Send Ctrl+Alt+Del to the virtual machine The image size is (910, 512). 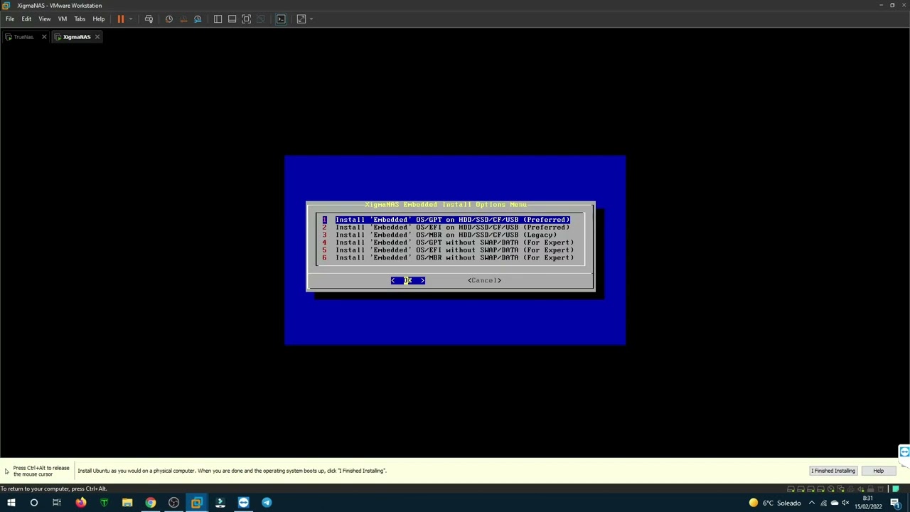[149, 19]
